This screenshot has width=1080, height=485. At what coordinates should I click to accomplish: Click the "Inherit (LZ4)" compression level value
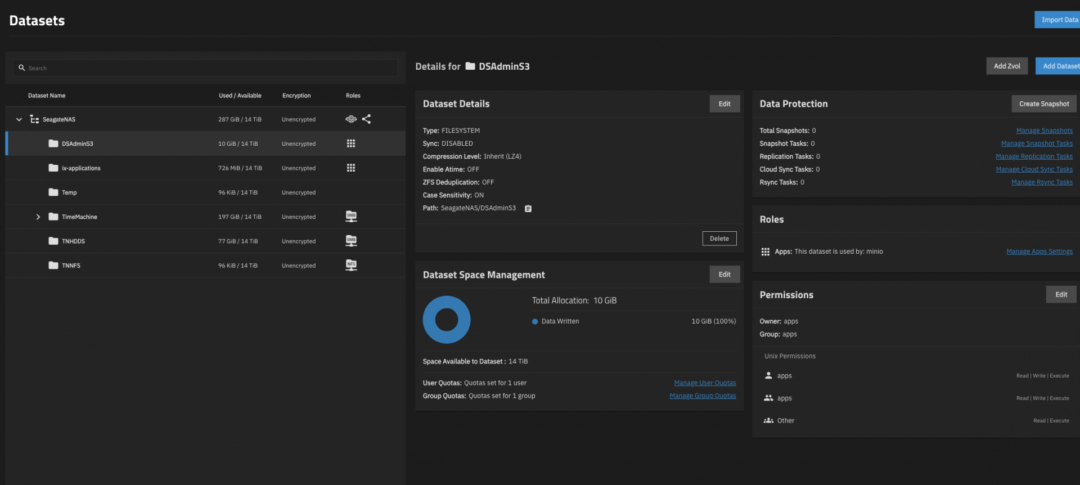[x=502, y=156]
